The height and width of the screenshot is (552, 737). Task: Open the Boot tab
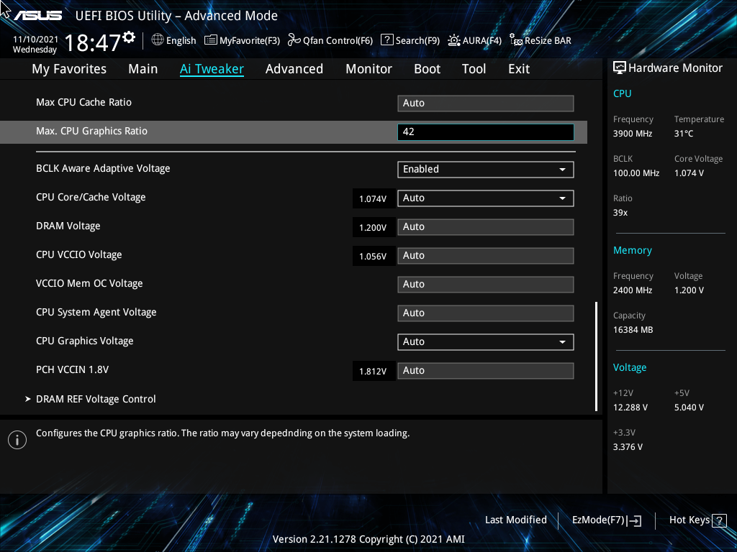point(427,69)
